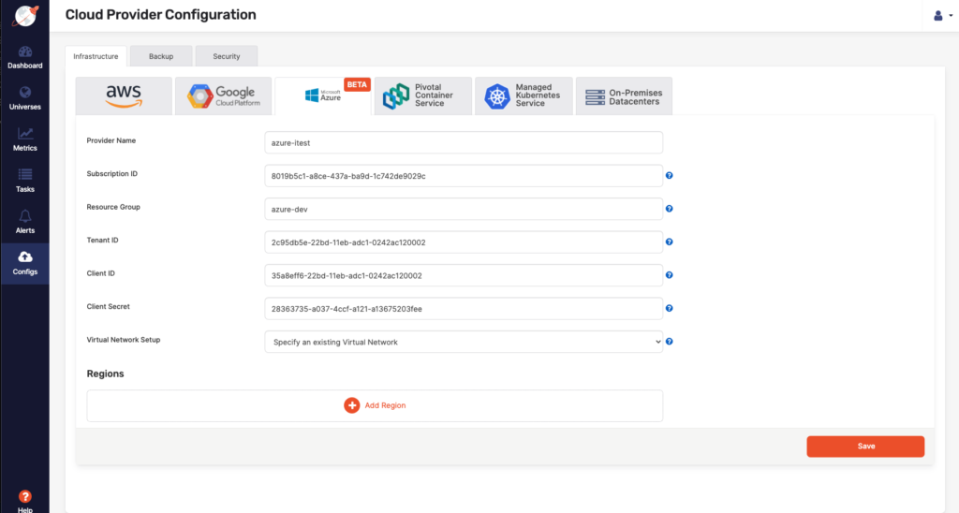This screenshot has height=513, width=959.
Task: Switch to the Security tab
Action: pos(226,56)
